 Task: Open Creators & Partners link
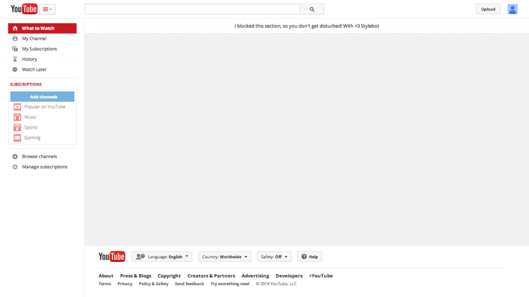[211, 276]
